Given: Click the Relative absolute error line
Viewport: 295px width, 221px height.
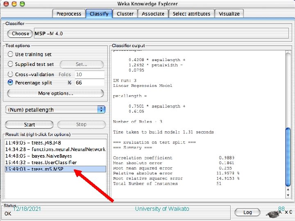Looking at the screenshot, I should 176,173.
